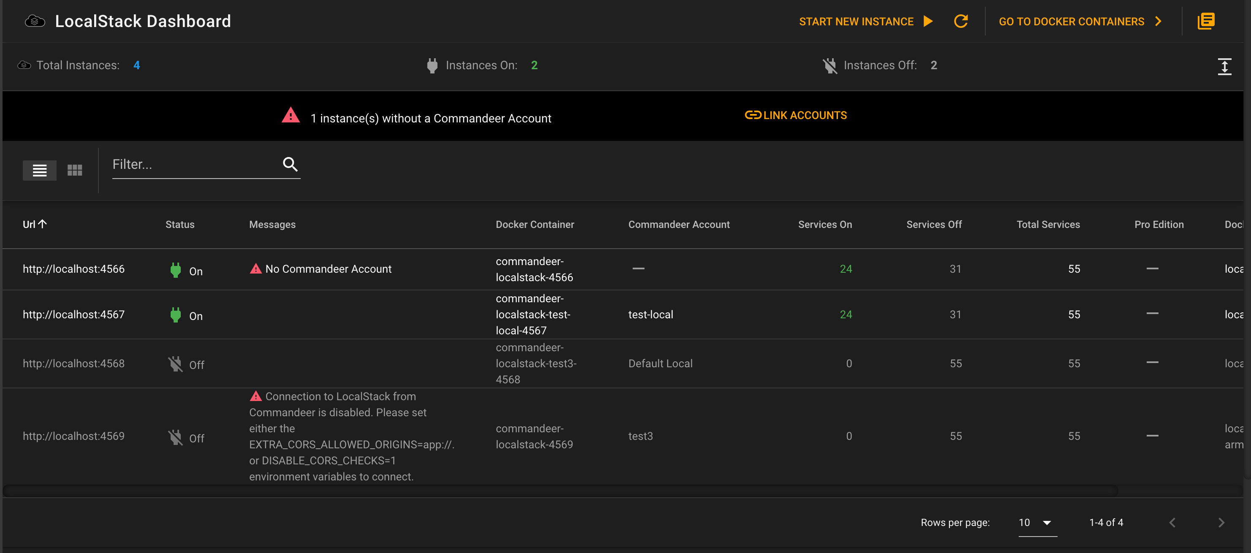Click unplugged icon next to Instances Off
1251x553 pixels.
pyautogui.click(x=830, y=65)
